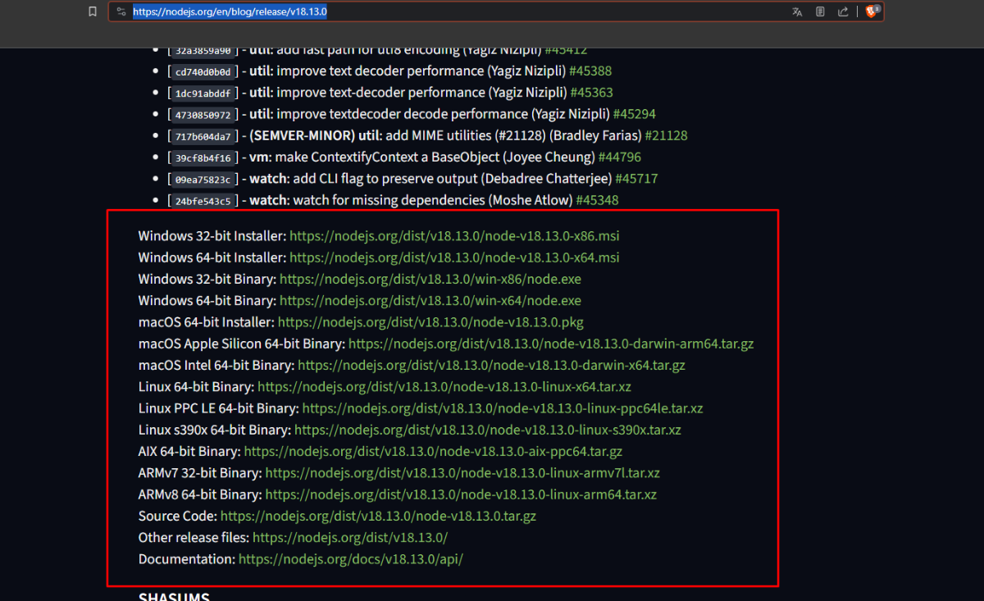
Task: Click ARMv8 64-bit Binary linux-arm64 link
Action: [x=461, y=494]
